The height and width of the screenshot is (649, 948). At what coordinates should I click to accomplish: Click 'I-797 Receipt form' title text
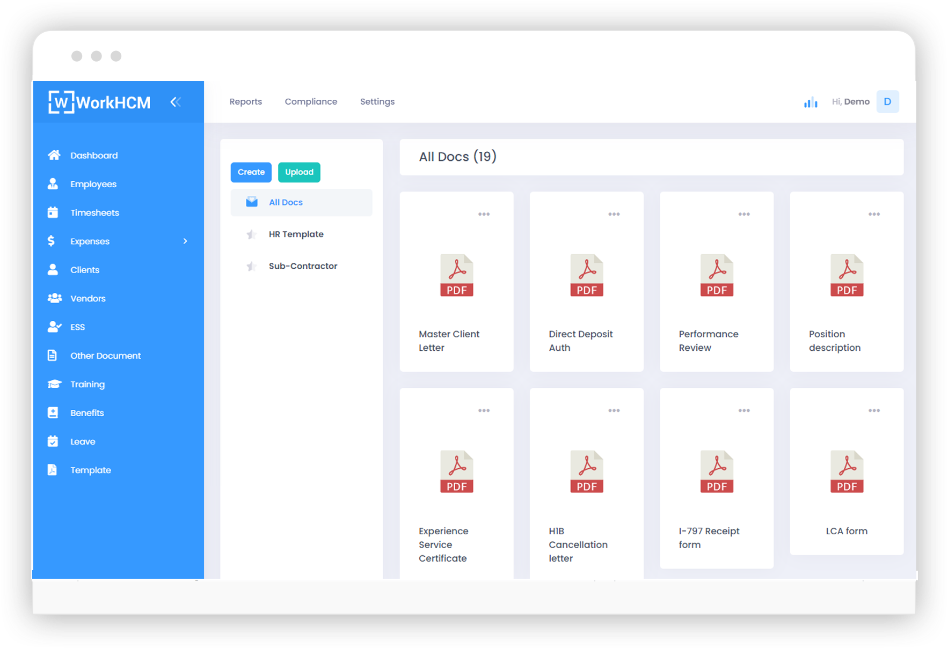709,537
